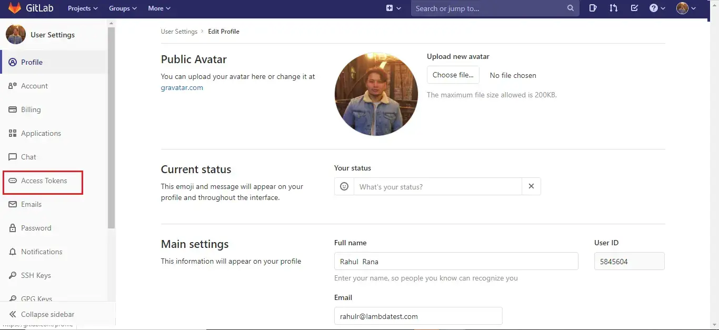The width and height of the screenshot is (719, 330).
Task: Click the search magnifier icon
Action: 571,8
